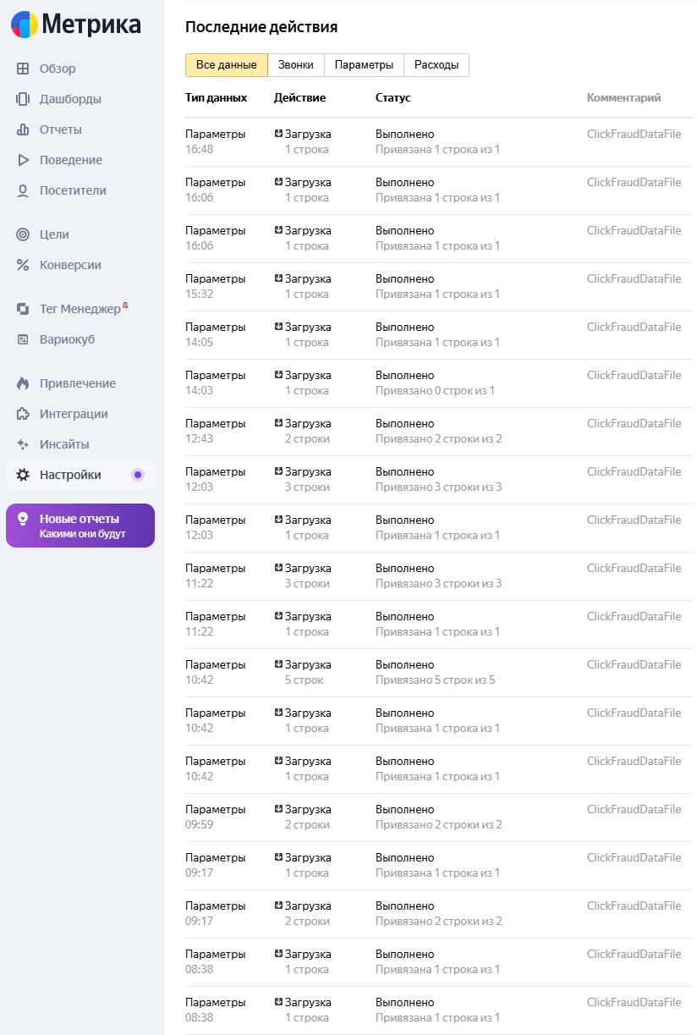
Task: Click the Поведение play icon
Action: pos(23,160)
